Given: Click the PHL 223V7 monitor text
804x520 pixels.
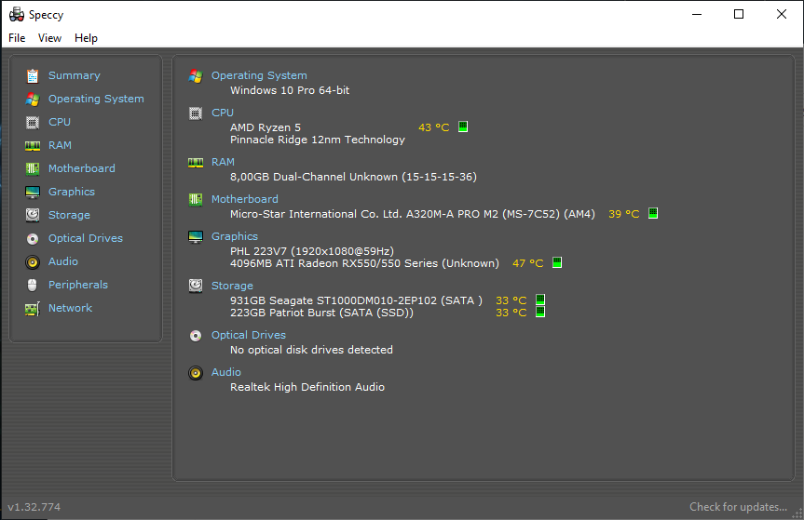Looking at the screenshot, I should tap(312, 251).
